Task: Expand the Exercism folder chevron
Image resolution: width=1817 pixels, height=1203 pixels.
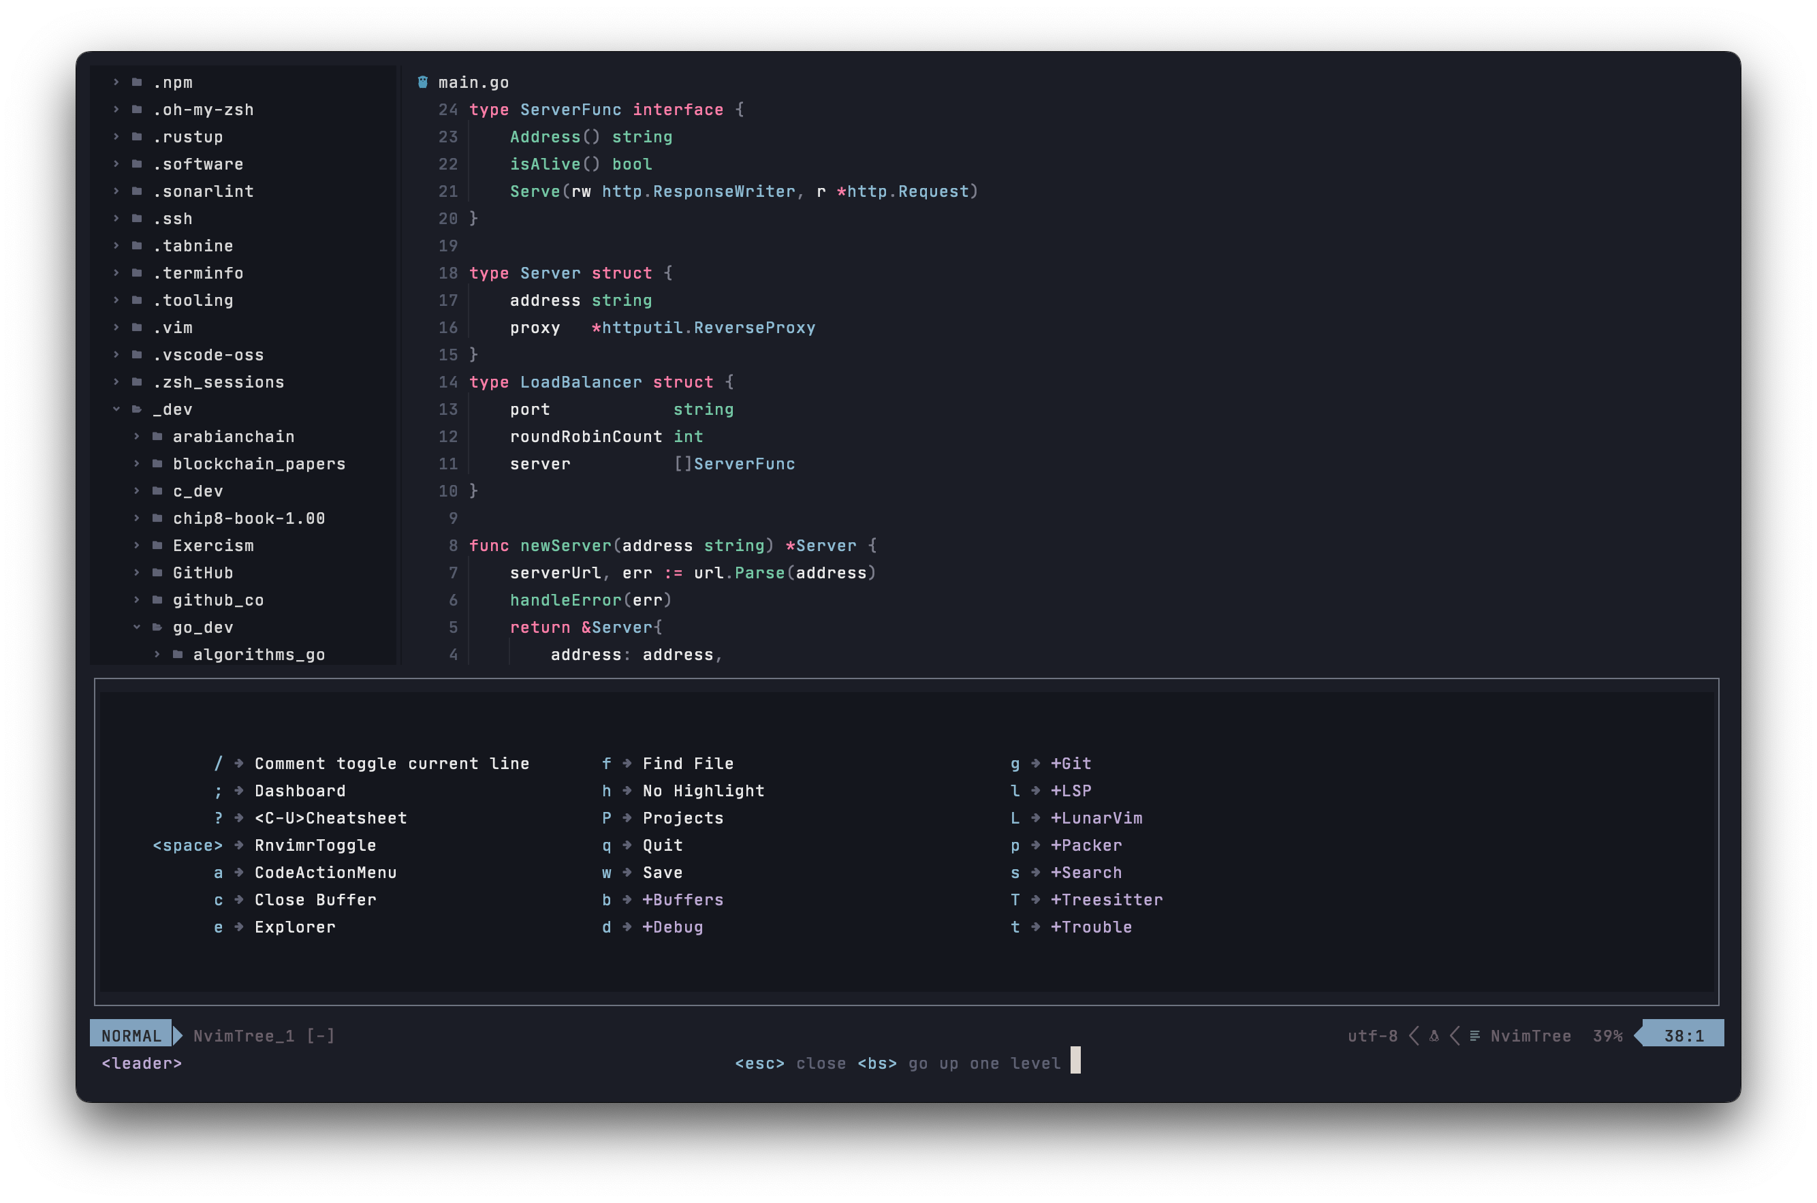Action: pos(136,546)
